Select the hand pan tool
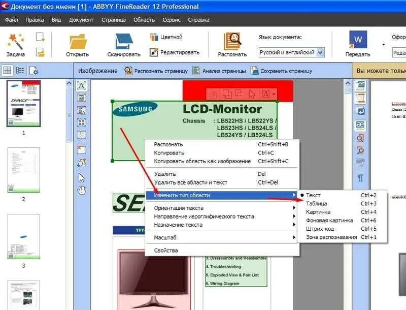This screenshot has height=310, width=406. pos(82,190)
